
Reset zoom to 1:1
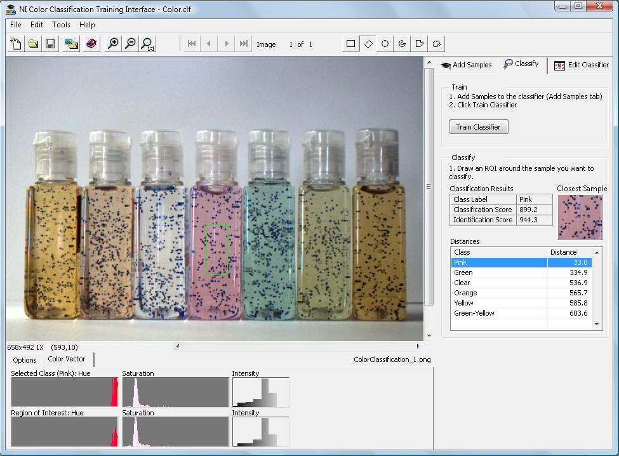(147, 44)
